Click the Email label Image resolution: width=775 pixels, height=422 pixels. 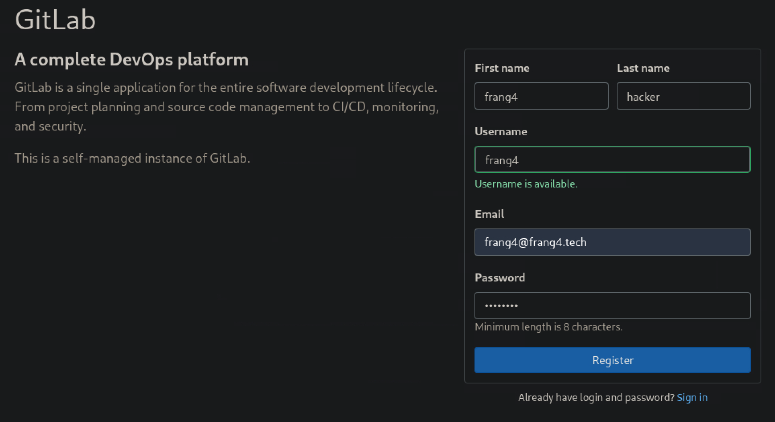tap(489, 214)
